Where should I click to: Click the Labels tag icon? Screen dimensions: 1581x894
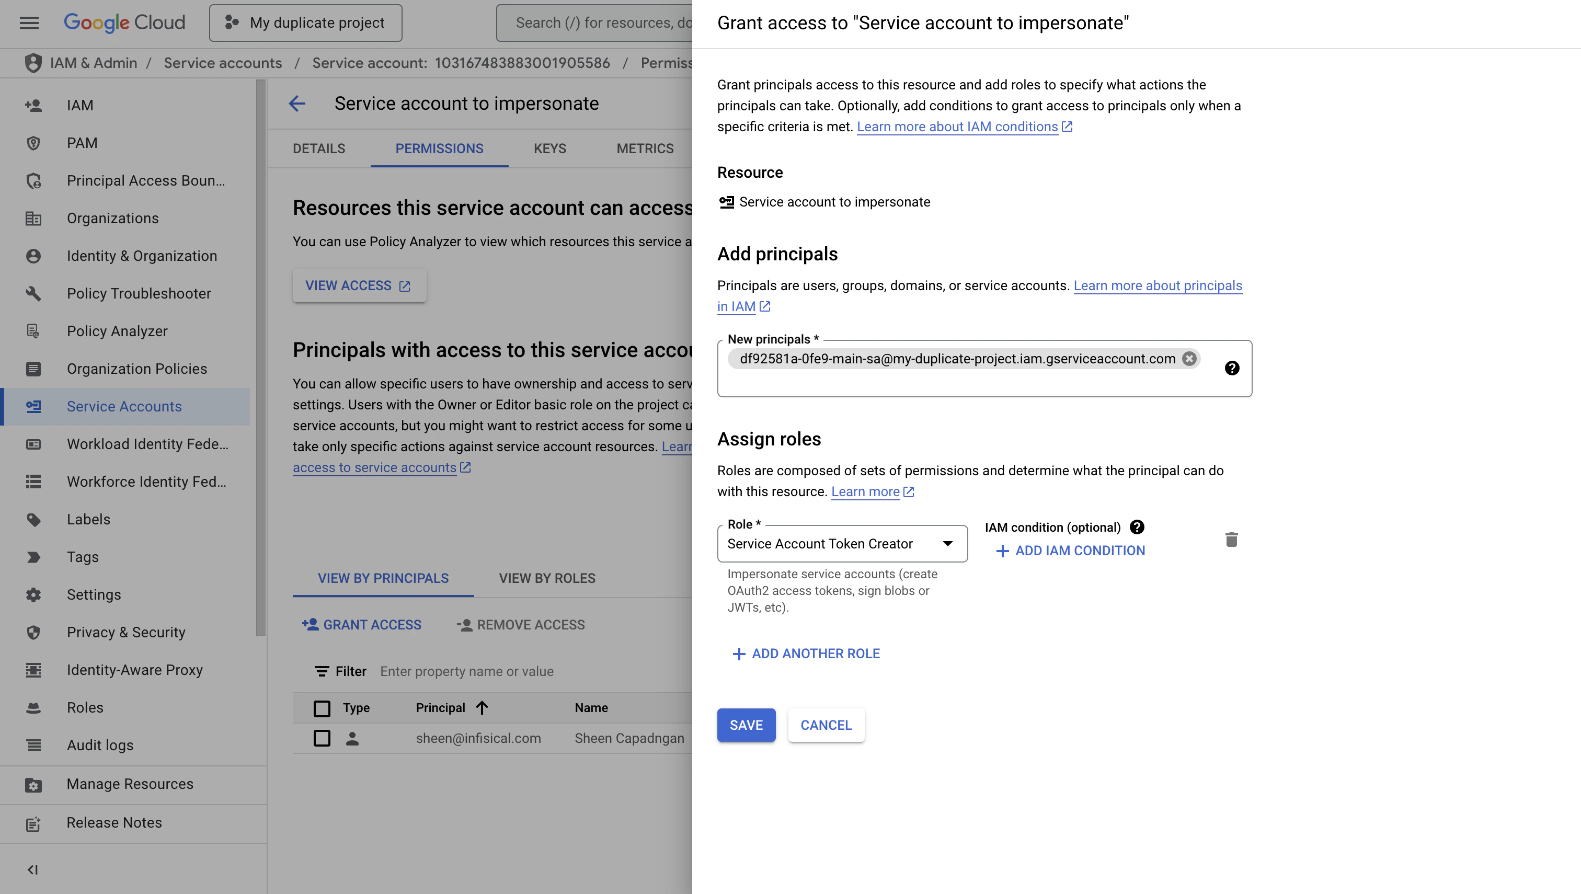(x=34, y=520)
